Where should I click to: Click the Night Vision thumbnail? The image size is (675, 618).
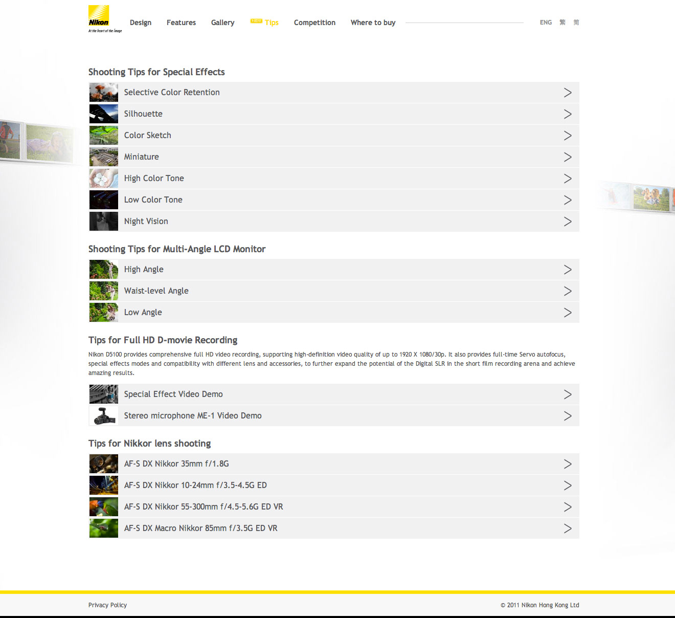104,222
